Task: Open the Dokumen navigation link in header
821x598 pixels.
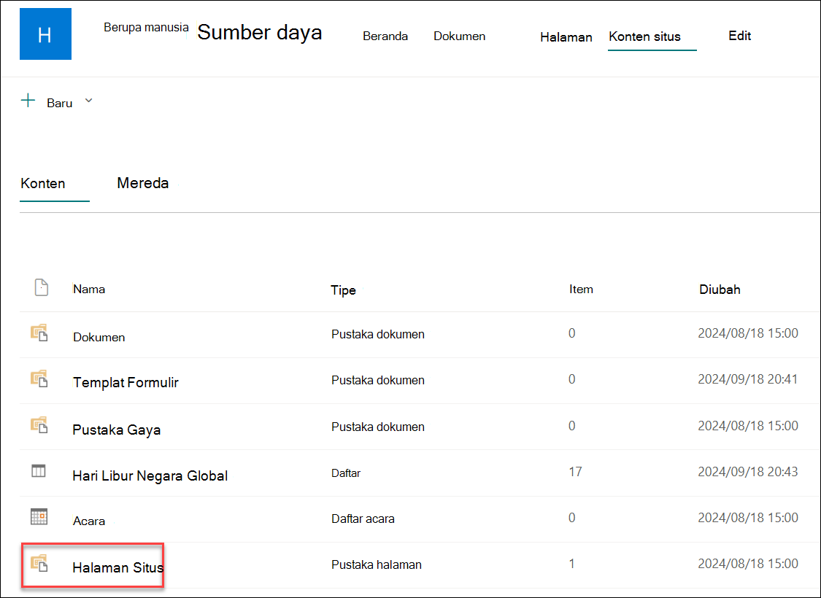Action: [x=459, y=36]
